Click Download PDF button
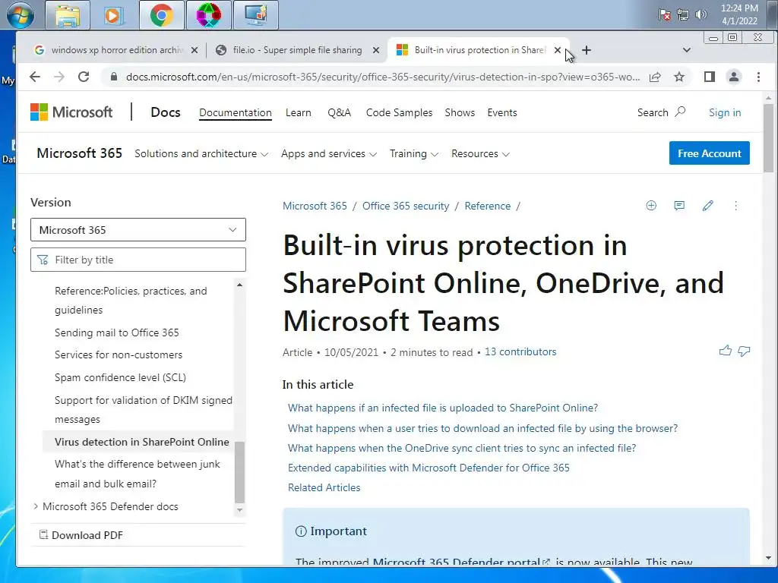Screen dimensions: 778x583 (81, 535)
